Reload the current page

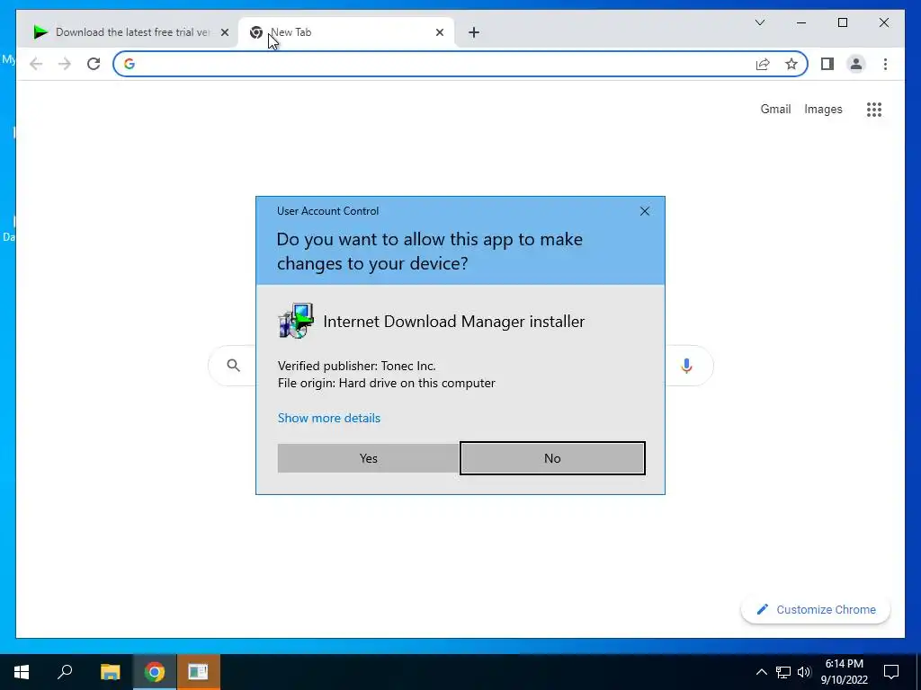click(x=94, y=64)
